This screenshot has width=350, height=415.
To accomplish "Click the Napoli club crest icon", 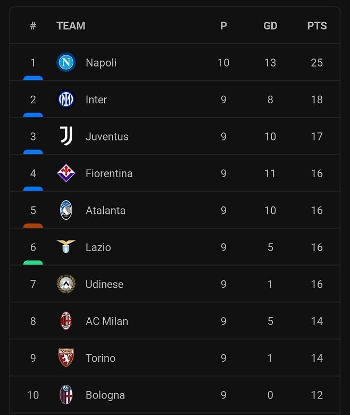I will click(66, 63).
